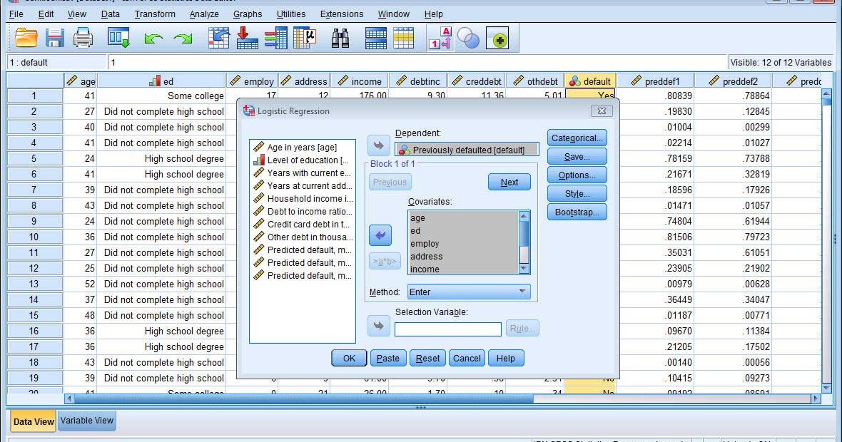The image size is (842, 442).
Task: Select the covariate 'employ' in the Covariates list
Action: [425, 243]
